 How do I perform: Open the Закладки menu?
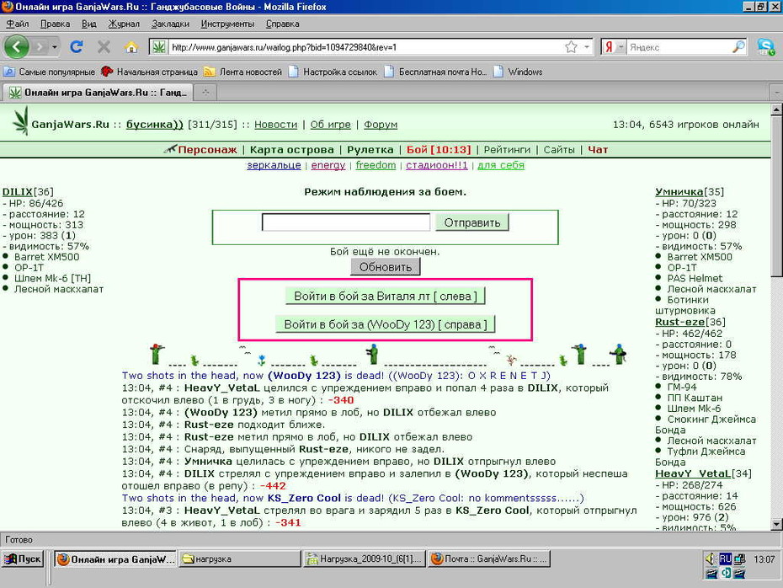(x=170, y=24)
